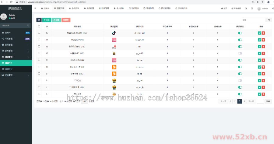The image size is (274, 144).
Task: Go to page 4 in pagination
Action: [x=244, y=101]
